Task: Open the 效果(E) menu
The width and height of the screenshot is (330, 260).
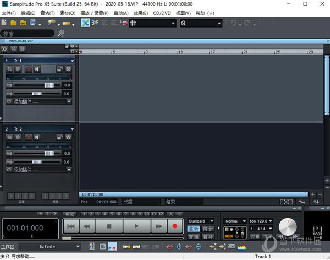Action: (x=141, y=13)
